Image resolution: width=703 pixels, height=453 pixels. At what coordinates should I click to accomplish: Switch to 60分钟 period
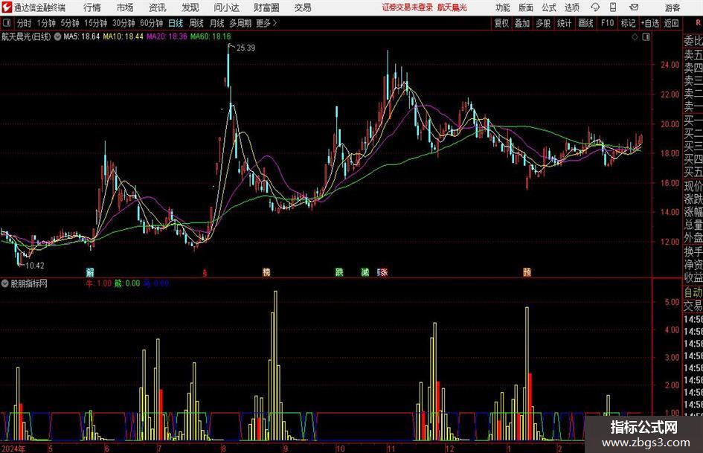(x=151, y=23)
